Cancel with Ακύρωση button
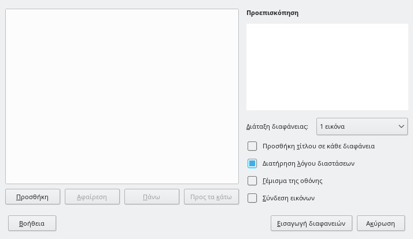This screenshot has width=413, height=239. tap(381, 223)
